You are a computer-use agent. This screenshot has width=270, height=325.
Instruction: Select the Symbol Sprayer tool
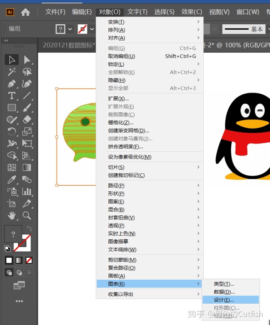[x=12, y=192]
